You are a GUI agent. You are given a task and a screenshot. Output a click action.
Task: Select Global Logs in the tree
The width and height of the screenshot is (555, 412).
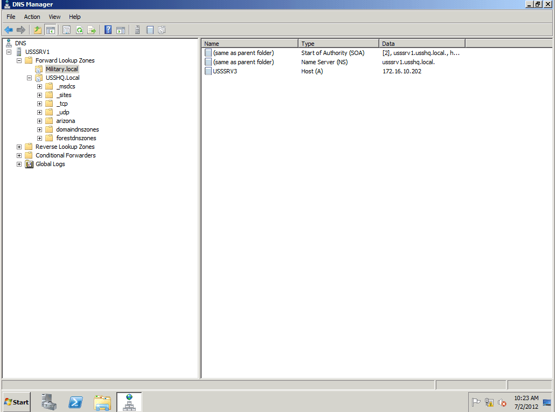(x=50, y=164)
